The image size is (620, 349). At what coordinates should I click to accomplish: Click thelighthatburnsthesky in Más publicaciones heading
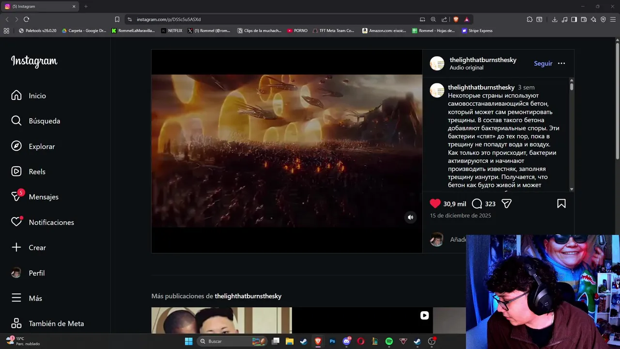[x=248, y=296]
